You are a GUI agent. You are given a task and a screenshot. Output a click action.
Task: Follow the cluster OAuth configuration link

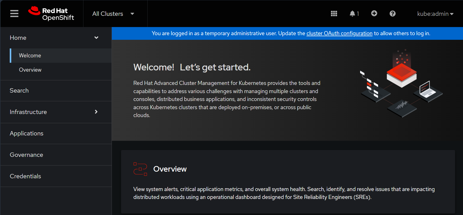[x=339, y=33]
